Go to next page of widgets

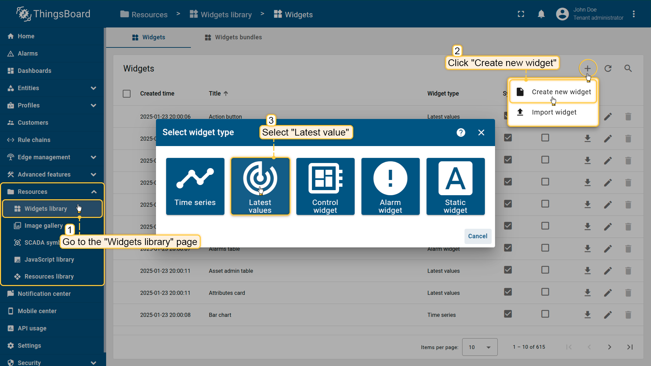[x=609, y=347]
